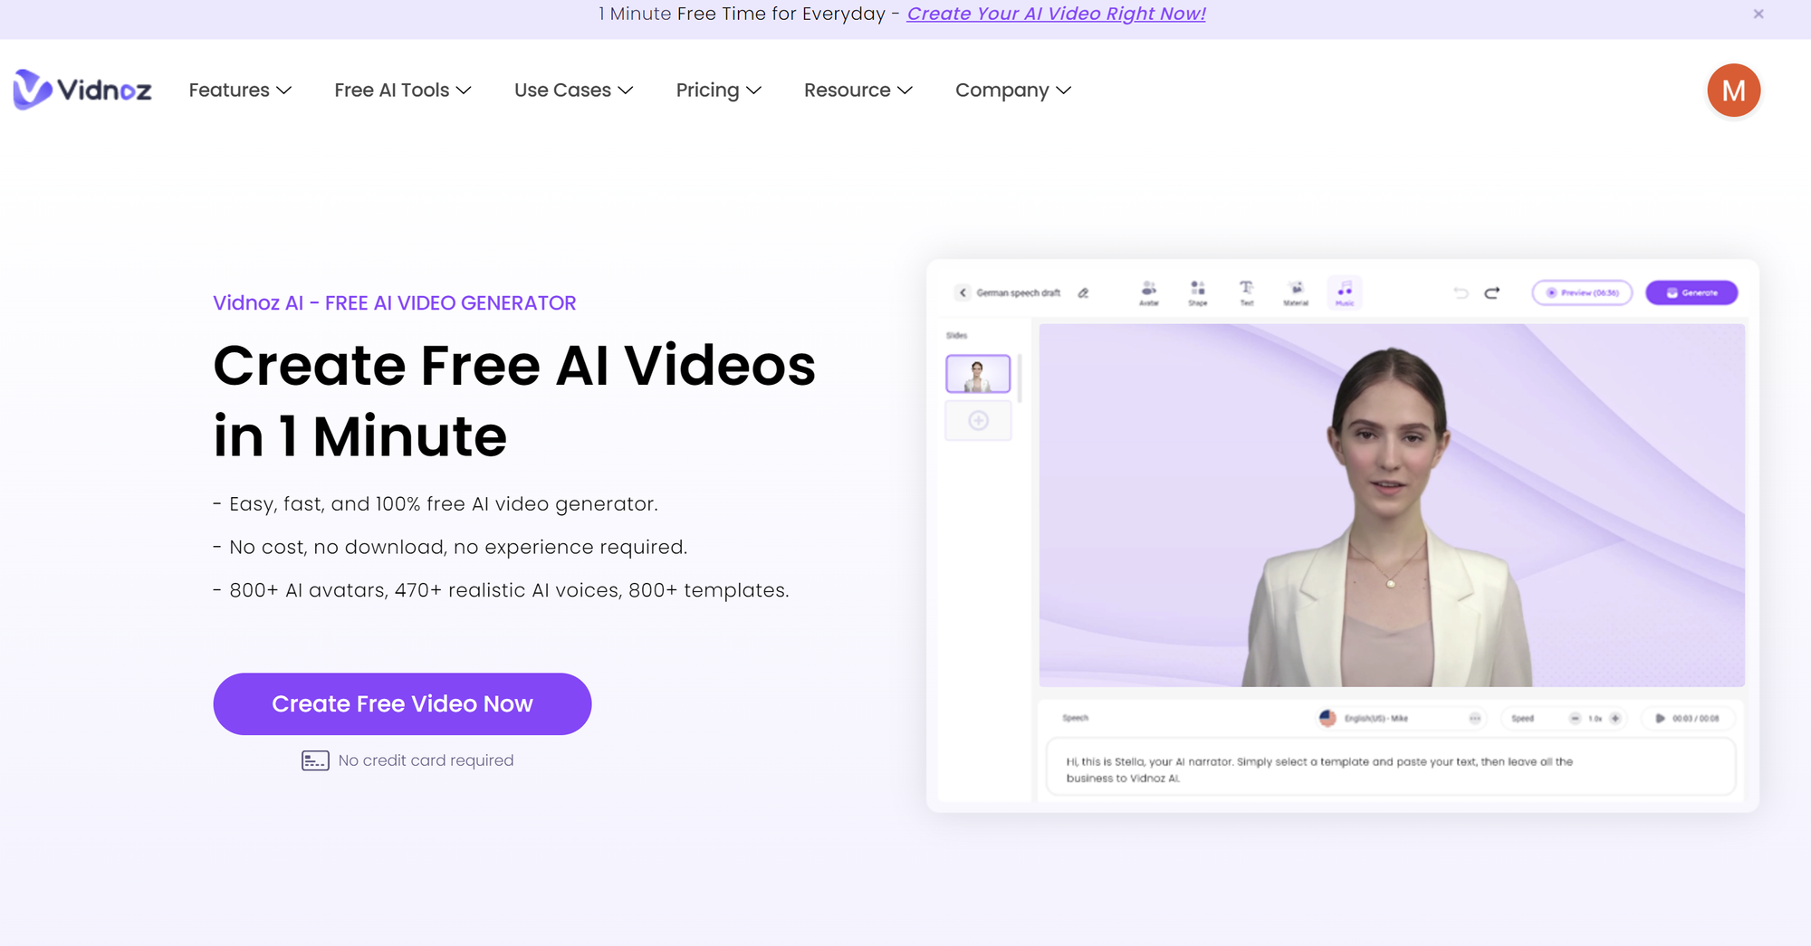
Task: Click the redo arrow in the editor
Action: pos(1492,292)
